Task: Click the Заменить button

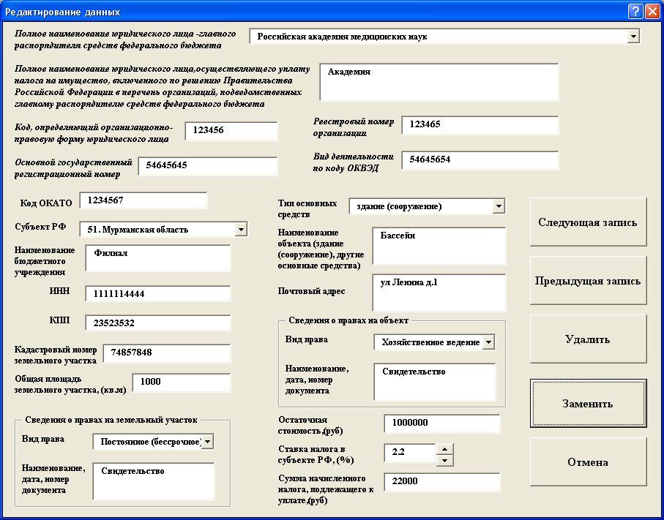Action: (x=588, y=403)
